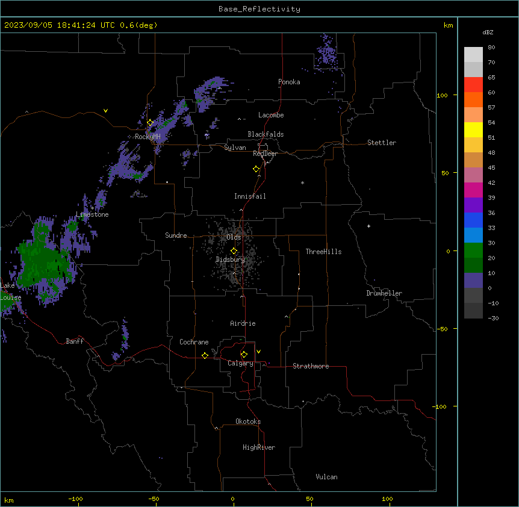Select the Blackfalds label
Screen dimensions: 519x507
pos(266,134)
